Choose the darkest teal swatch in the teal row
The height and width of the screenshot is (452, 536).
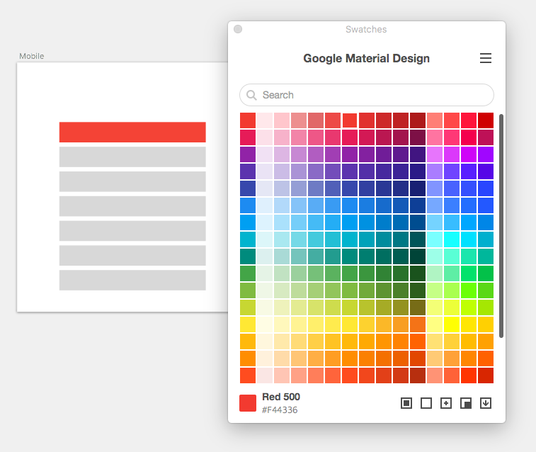pyautogui.click(x=418, y=256)
